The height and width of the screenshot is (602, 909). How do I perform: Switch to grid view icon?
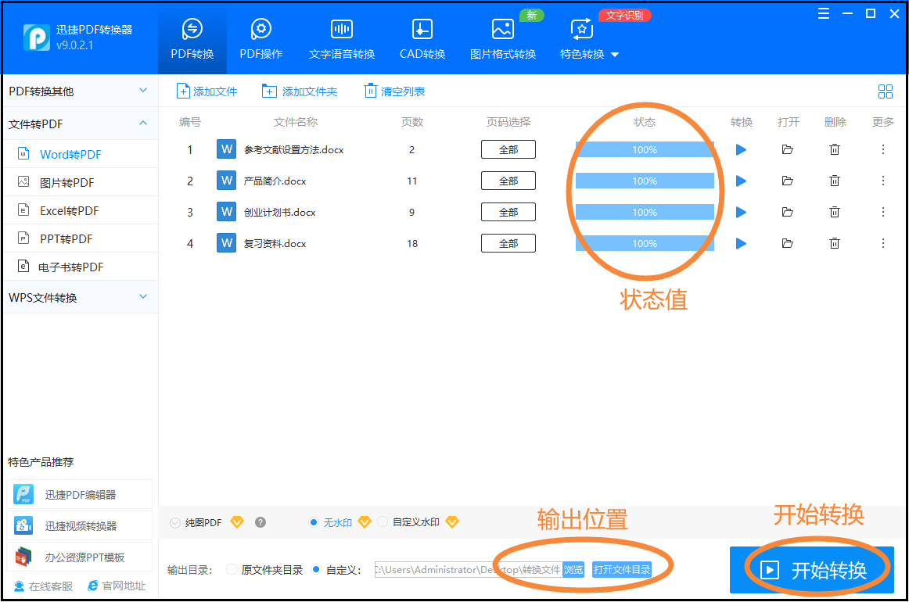coord(886,91)
